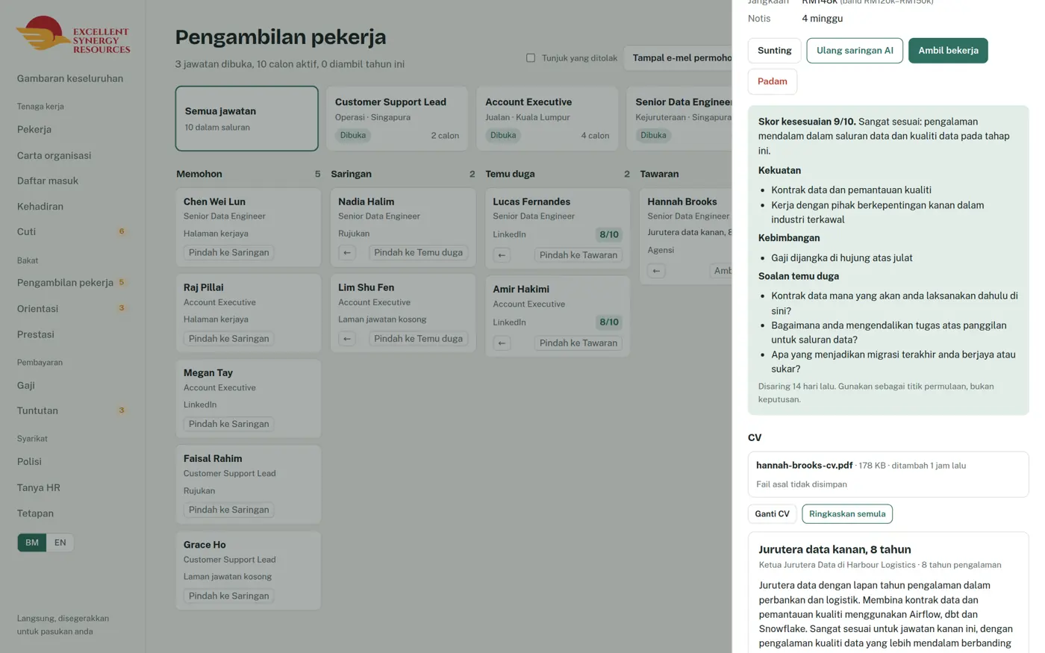Open Tuntutan from the sidebar

click(x=37, y=410)
